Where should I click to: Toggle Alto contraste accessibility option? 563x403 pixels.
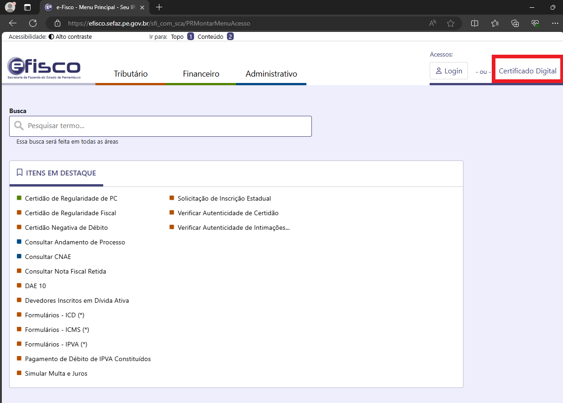[x=70, y=36]
